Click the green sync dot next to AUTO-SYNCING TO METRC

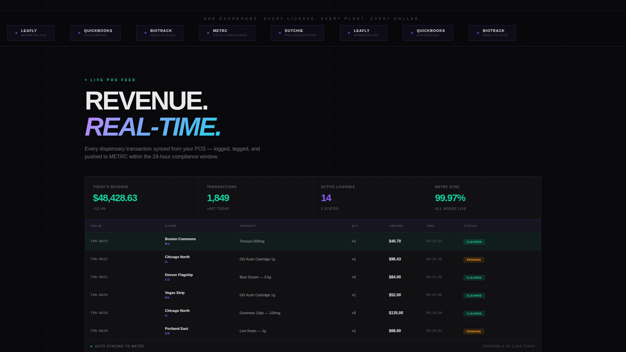(x=91, y=346)
